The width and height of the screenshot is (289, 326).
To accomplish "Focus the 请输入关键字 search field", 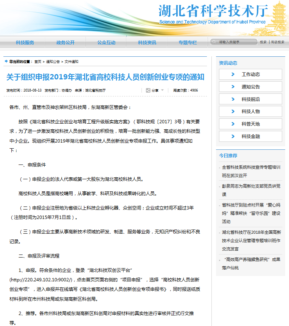I will [x=233, y=42].
